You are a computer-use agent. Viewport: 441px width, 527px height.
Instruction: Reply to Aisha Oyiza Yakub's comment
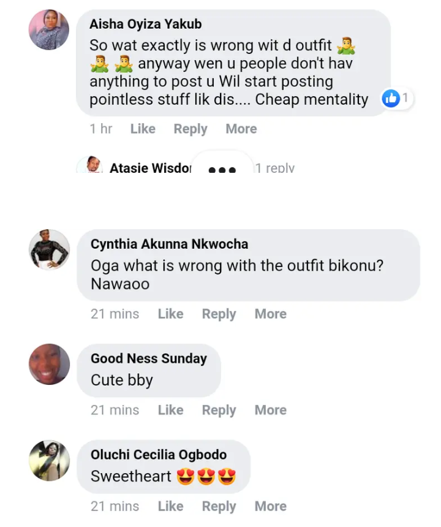point(190,129)
